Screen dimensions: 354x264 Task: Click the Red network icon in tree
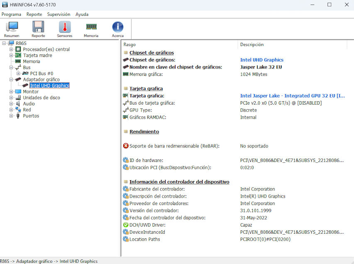pos(18,110)
